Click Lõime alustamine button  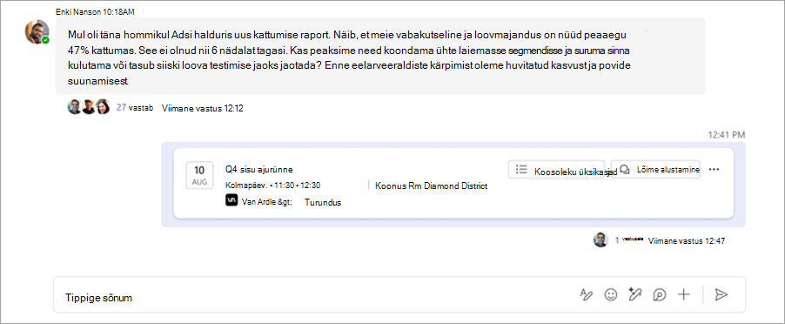pyautogui.click(x=655, y=169)
